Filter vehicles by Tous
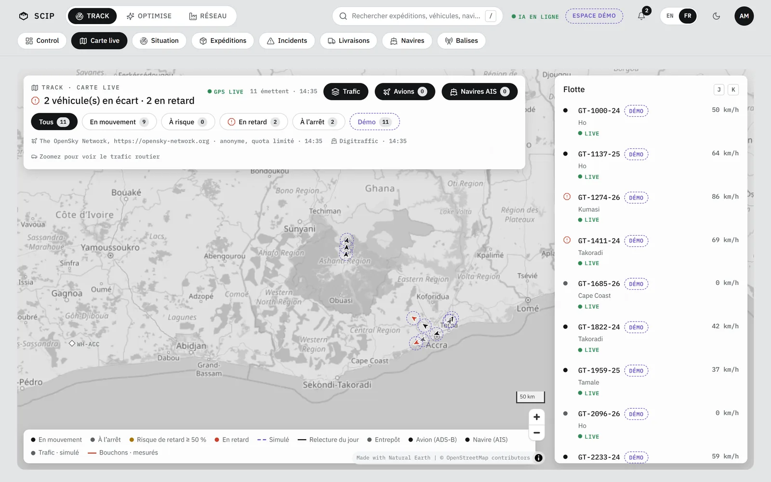 pos(54,122)
